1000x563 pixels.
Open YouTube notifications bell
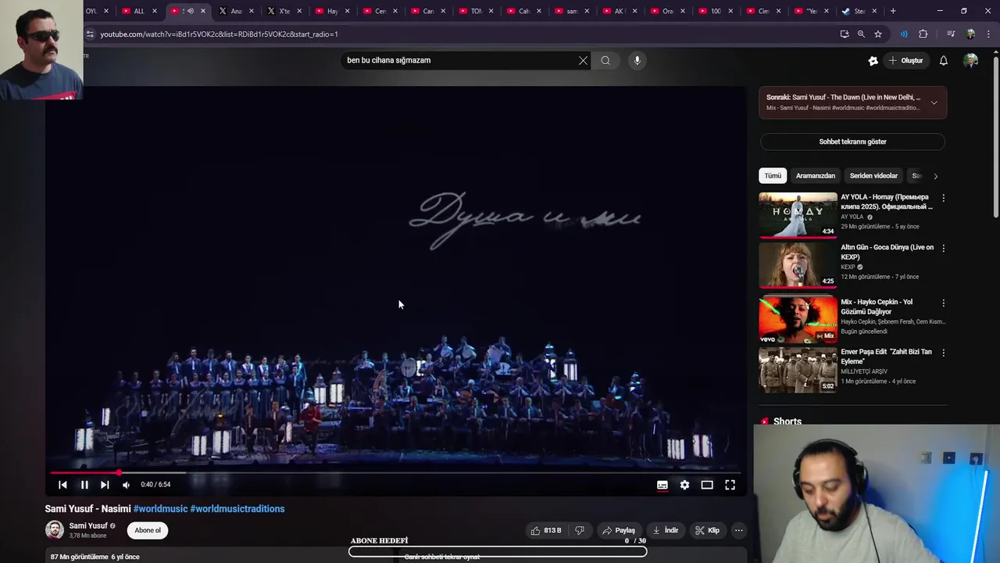click(x=944, y=60)
